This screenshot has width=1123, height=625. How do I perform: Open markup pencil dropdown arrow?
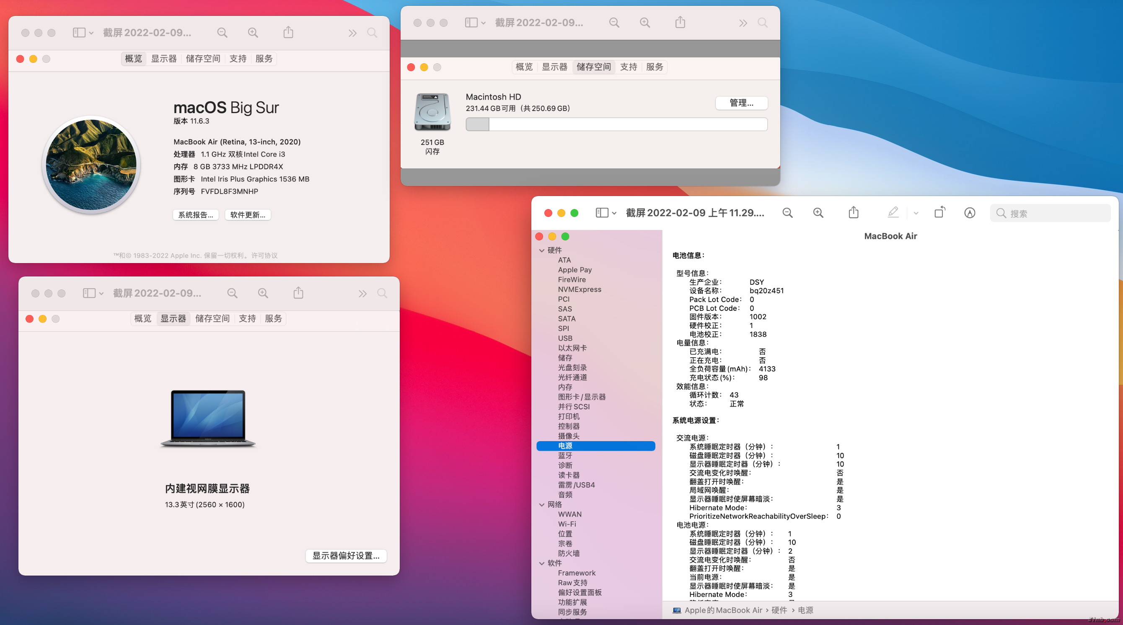[x=916, y=213]
